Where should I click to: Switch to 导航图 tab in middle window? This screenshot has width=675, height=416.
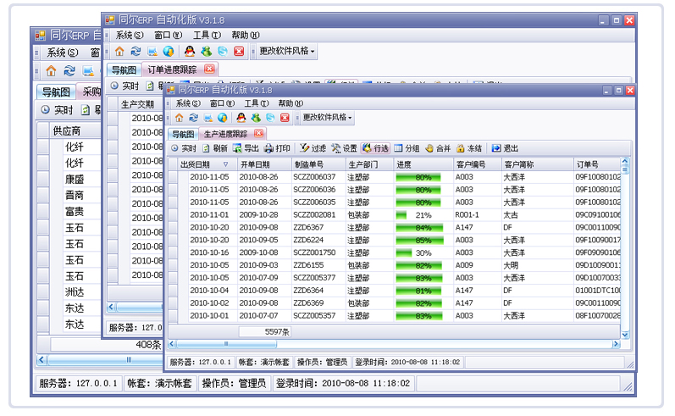[124, 69]
